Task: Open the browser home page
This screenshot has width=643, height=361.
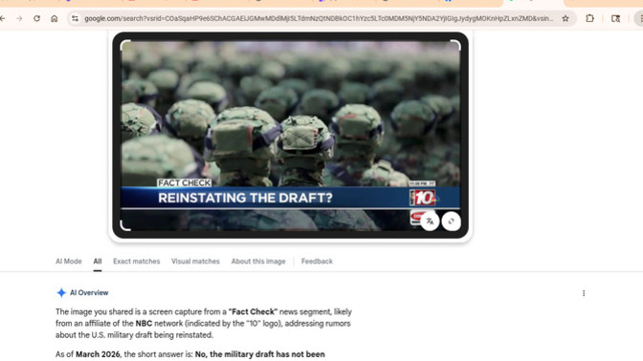Action: pyautogui.click(x=55, y=18)
